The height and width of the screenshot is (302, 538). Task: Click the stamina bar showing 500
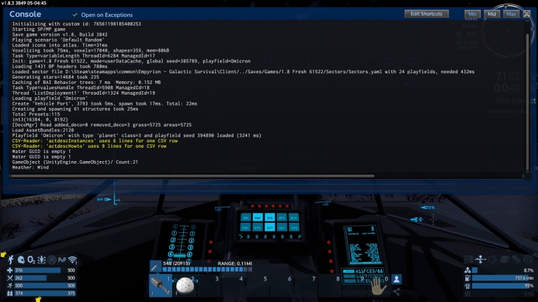[x=44, y=286]
